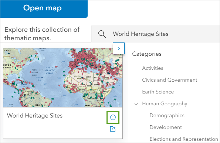Viewport: 220px width, 143px height.
Task: Select the Activities category
Action: click(x=153, y=68)
